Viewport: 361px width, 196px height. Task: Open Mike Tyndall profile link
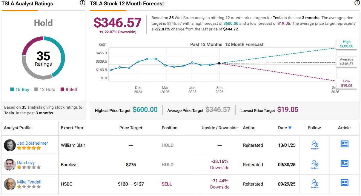(x=29, y=182)
